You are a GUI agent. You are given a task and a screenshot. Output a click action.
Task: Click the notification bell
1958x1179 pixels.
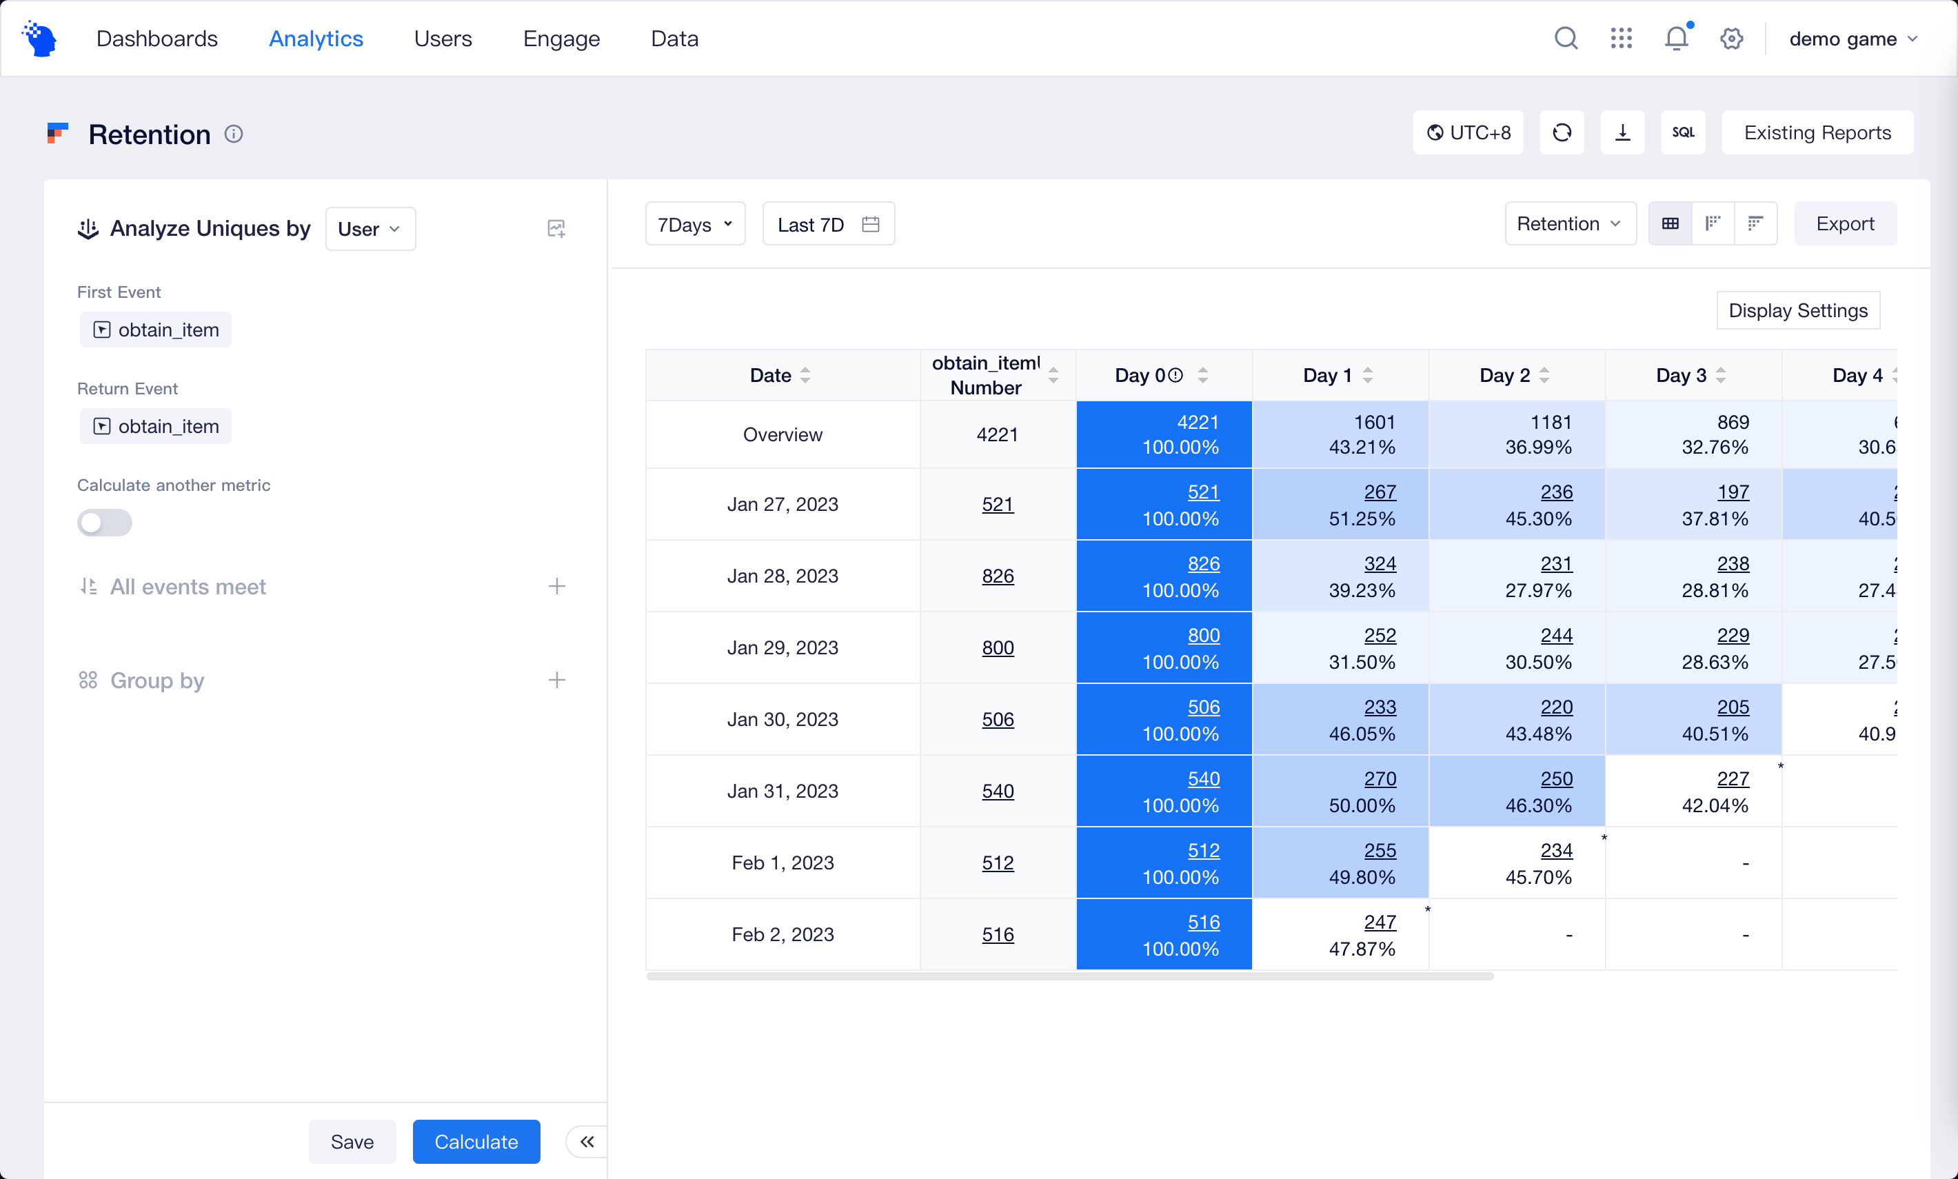pyautogui.click(x=1675, y=37)
